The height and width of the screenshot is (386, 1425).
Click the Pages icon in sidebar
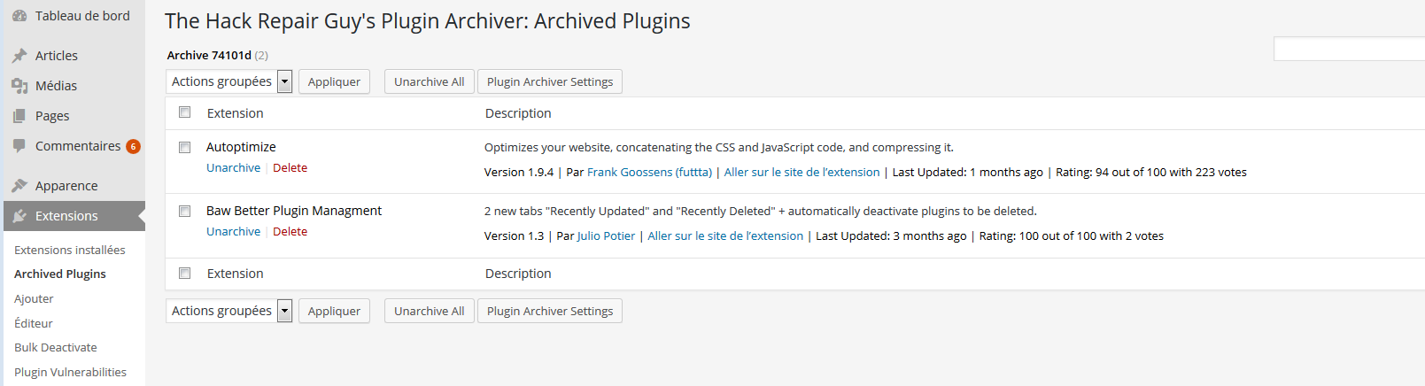[19, 116]
